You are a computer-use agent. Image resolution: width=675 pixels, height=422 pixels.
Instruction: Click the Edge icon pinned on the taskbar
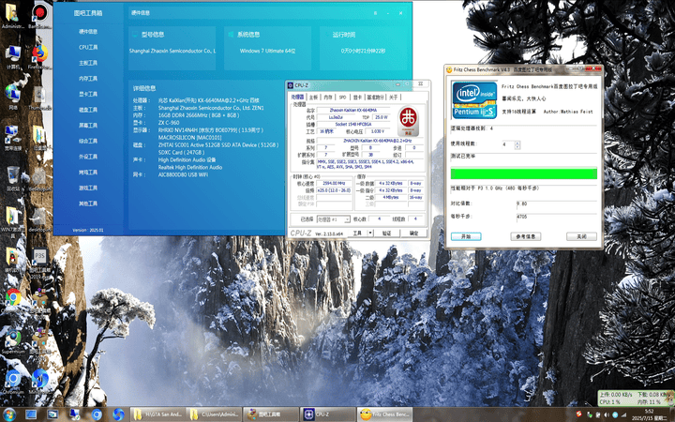pyautogui.click(x=118, y=414)
